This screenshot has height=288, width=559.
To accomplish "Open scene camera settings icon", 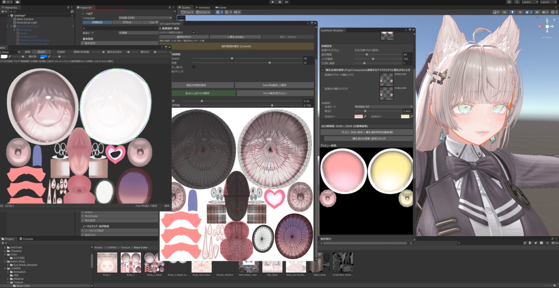I will point(545,12).
